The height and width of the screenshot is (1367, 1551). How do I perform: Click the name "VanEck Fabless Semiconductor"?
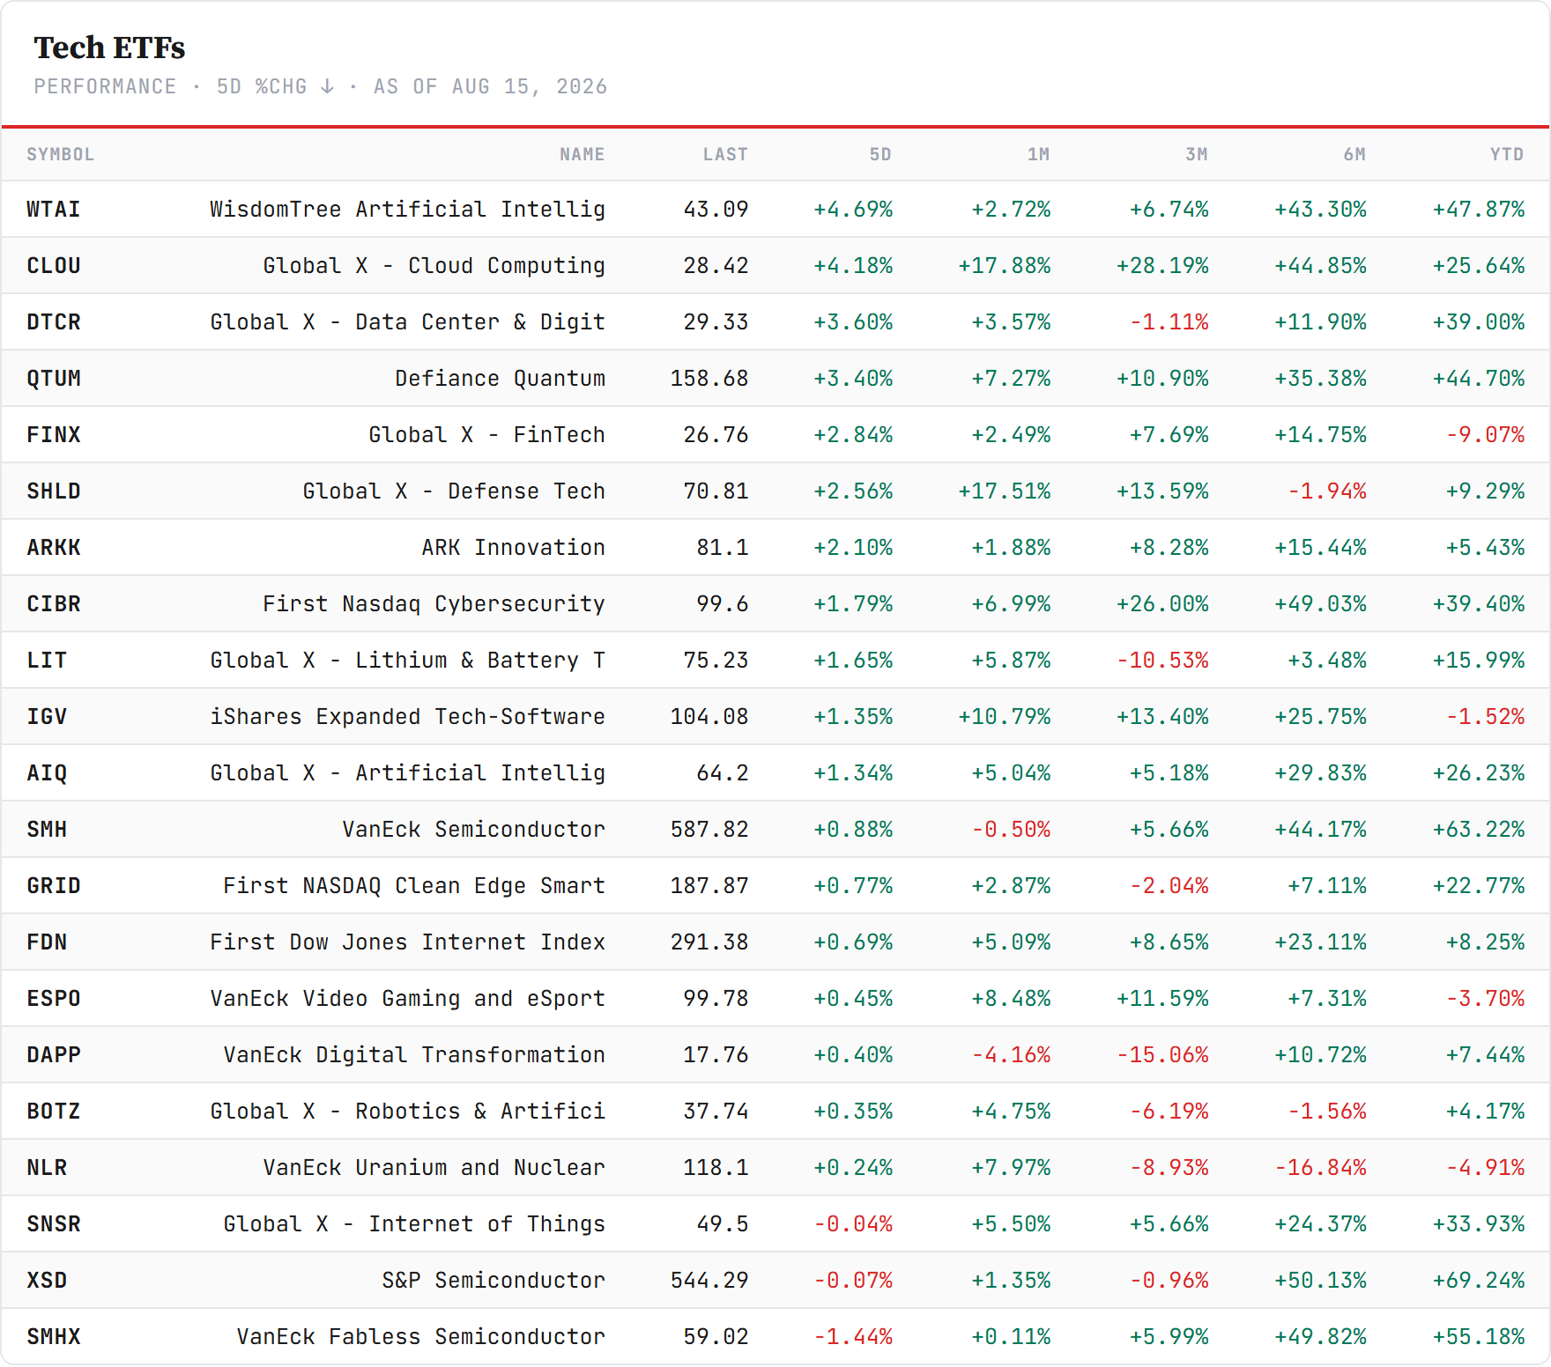(420, 1337)
